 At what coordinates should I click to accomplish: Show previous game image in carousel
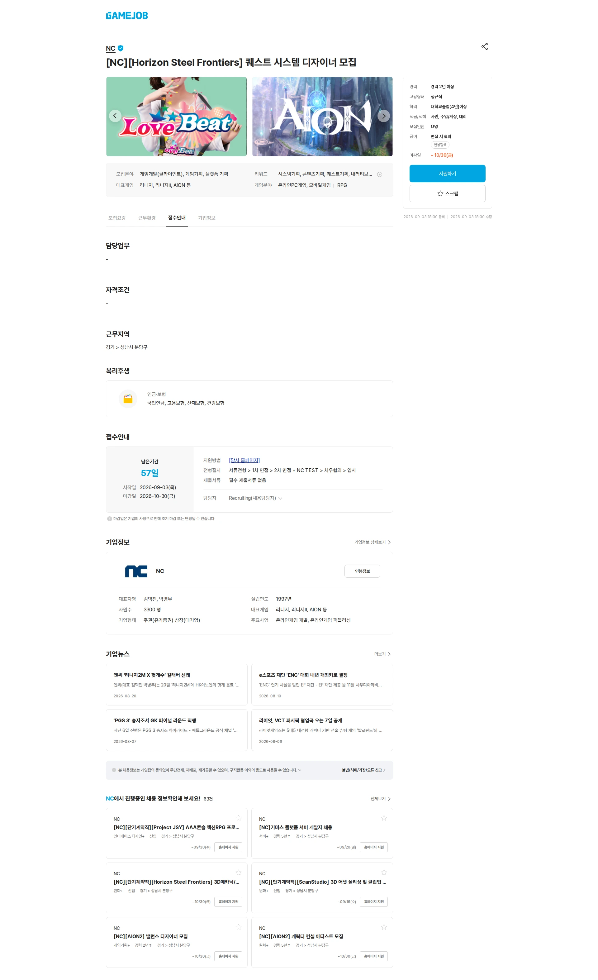pos(115,116)
